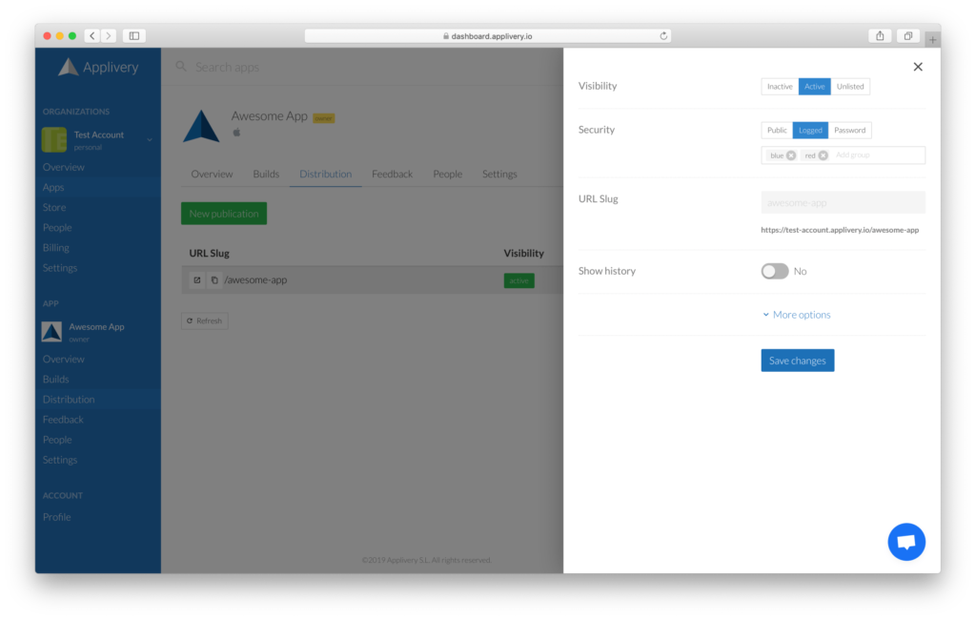Click the Test Account organization avatar
This screenshot has height=620, width=976.
coord(54,139)
